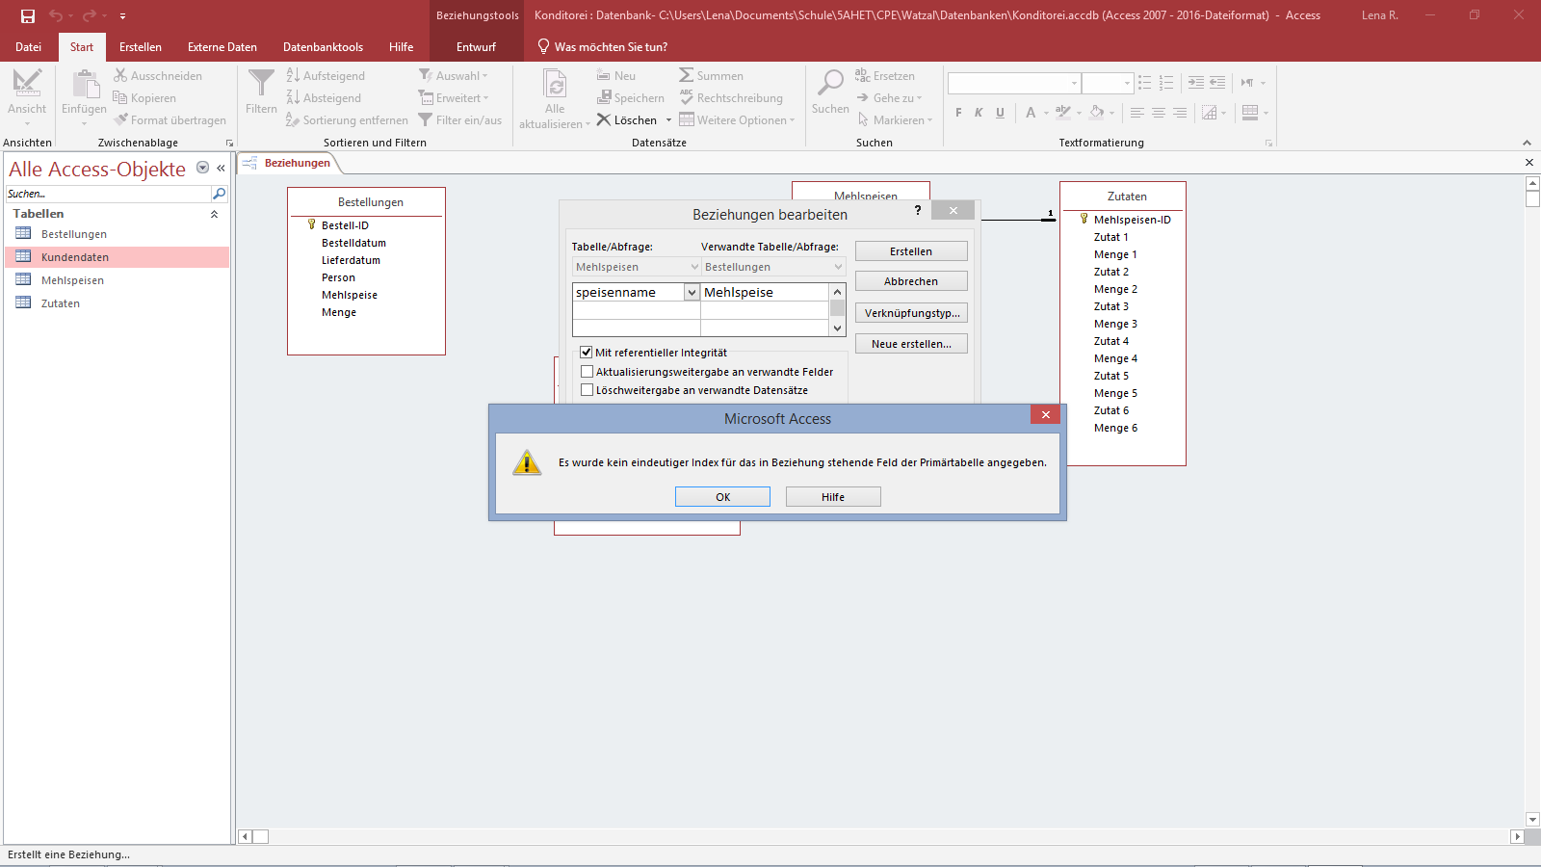The height and width of the screenshot is (867, 1541).
Task: Enable Aktualisierungsweitergabe an verwandte Felder
Action: (587, 372)
